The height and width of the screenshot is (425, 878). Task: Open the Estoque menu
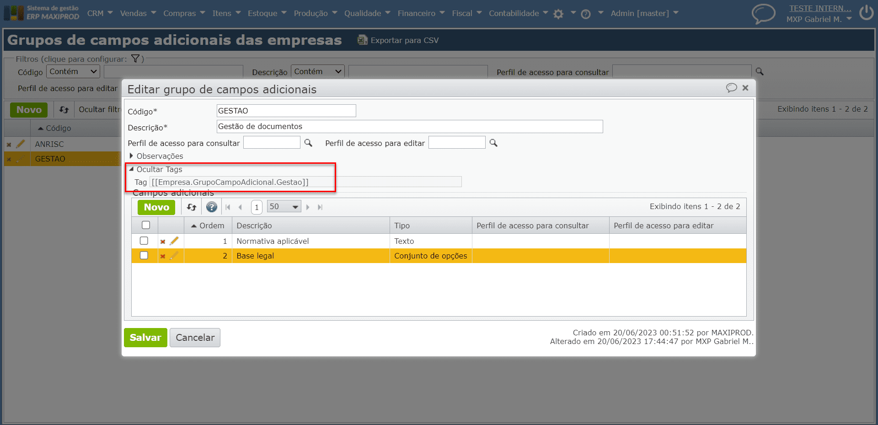267,13
